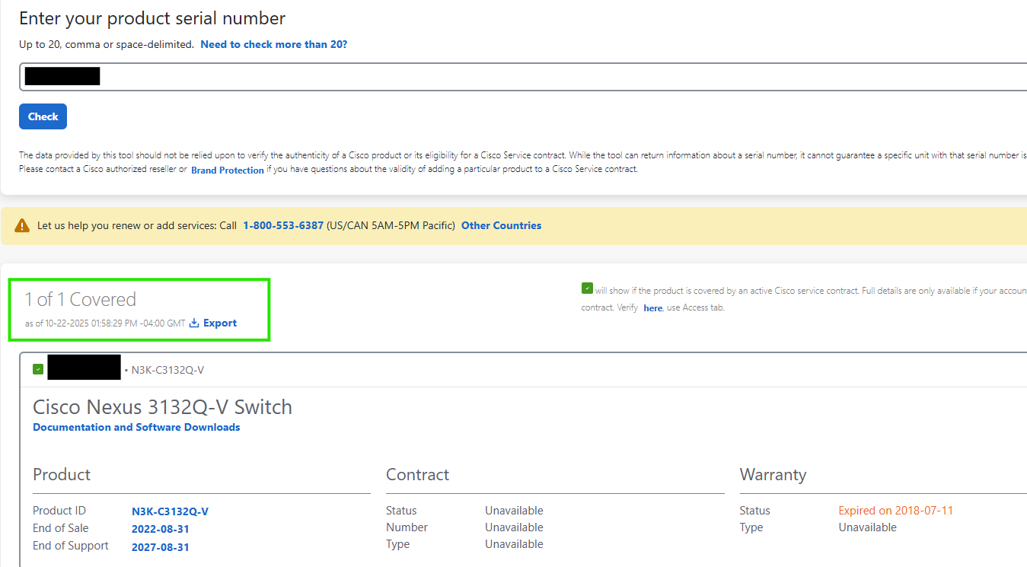This screenshot has width=1027, height=567.
Task: Follow the "here" verify link
Action: tap(652, 308)
